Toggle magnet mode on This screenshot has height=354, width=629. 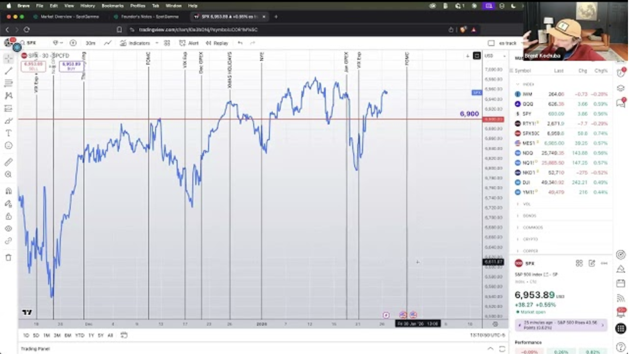pos(8,191)
